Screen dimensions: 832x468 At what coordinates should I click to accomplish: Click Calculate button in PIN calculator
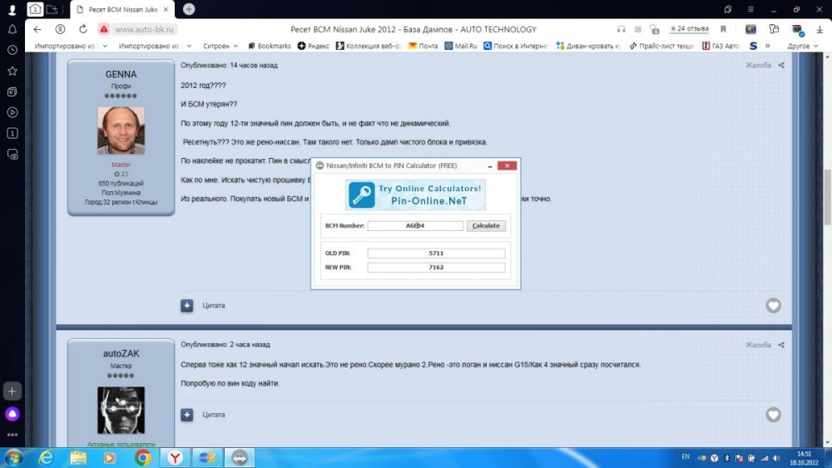[x=486, y=226]
